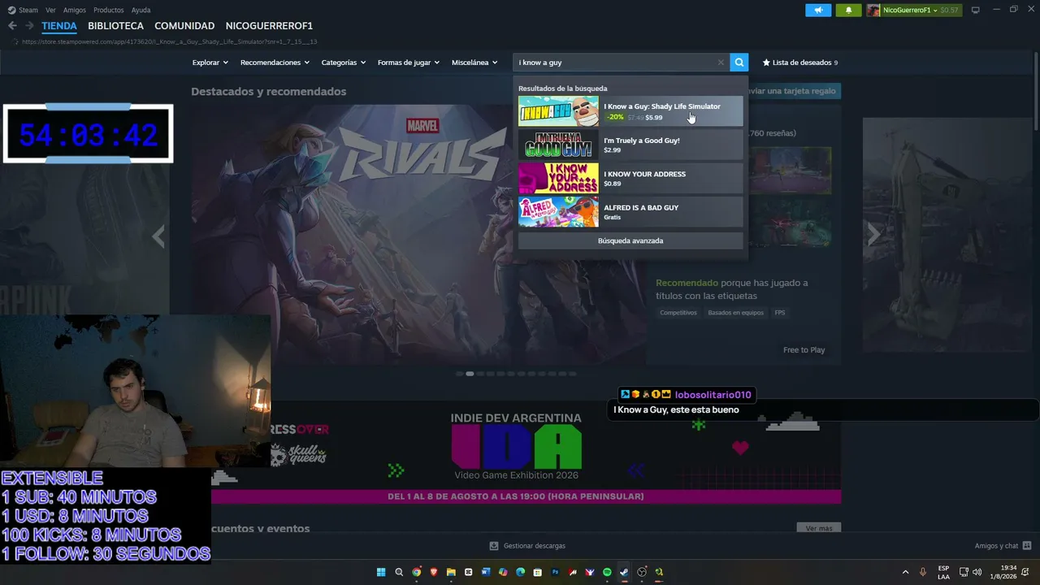
Task: Open the green notifications bell
Action: (849, 10)
